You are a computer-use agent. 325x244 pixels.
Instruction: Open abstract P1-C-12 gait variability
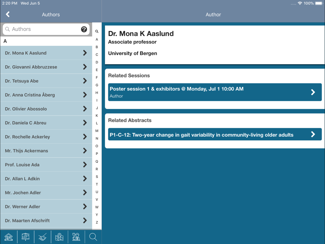(215, 134)
